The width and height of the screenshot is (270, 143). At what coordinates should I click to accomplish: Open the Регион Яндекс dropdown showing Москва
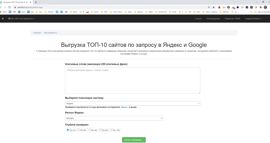point(114,118)
